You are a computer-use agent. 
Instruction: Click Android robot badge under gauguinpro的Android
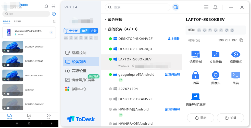click(121, 80)
